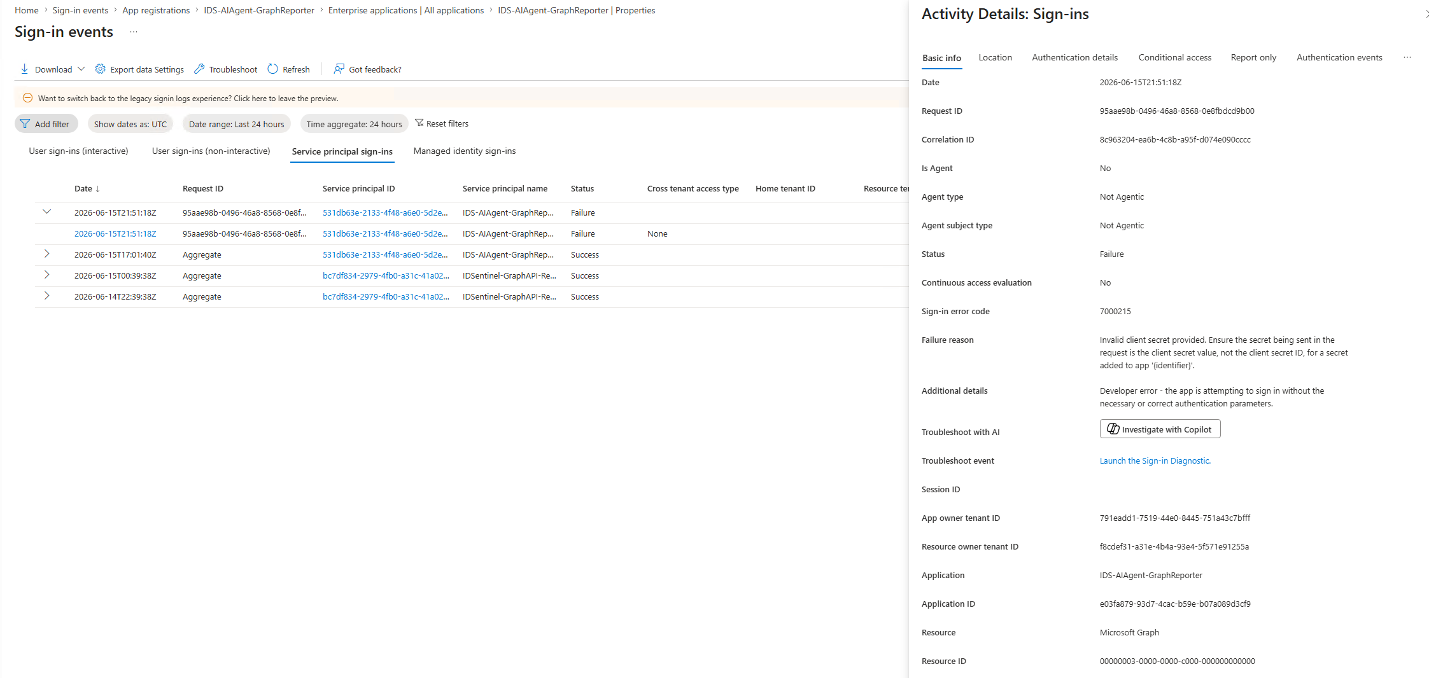Screen dimensions: 1429x678
Task: Open Show dates as: UTC filter
Action: pyautogui.click(x=130, y=124)
